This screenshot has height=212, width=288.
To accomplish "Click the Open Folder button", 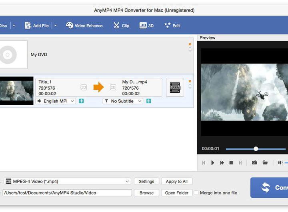I will [x=177, y=193].
